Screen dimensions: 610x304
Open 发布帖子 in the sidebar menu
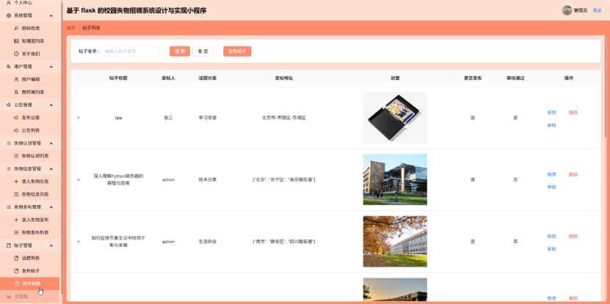click(30, 270)
